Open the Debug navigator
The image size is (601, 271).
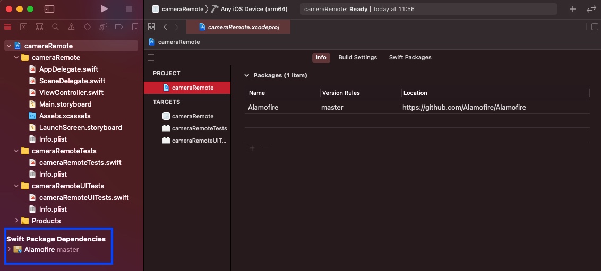point(102,27)
